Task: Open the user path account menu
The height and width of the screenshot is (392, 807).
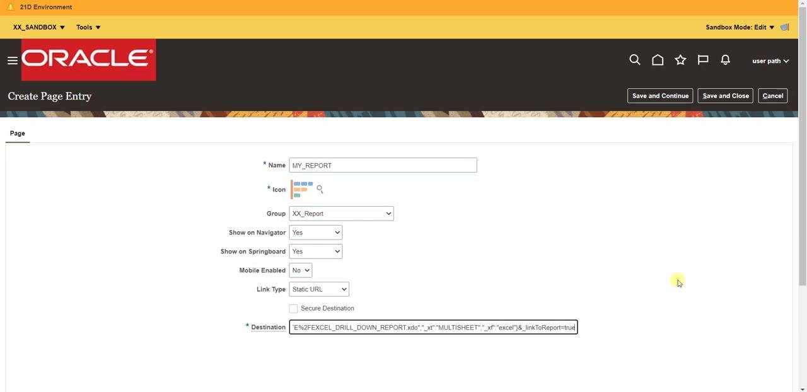Action: (770, 61)
